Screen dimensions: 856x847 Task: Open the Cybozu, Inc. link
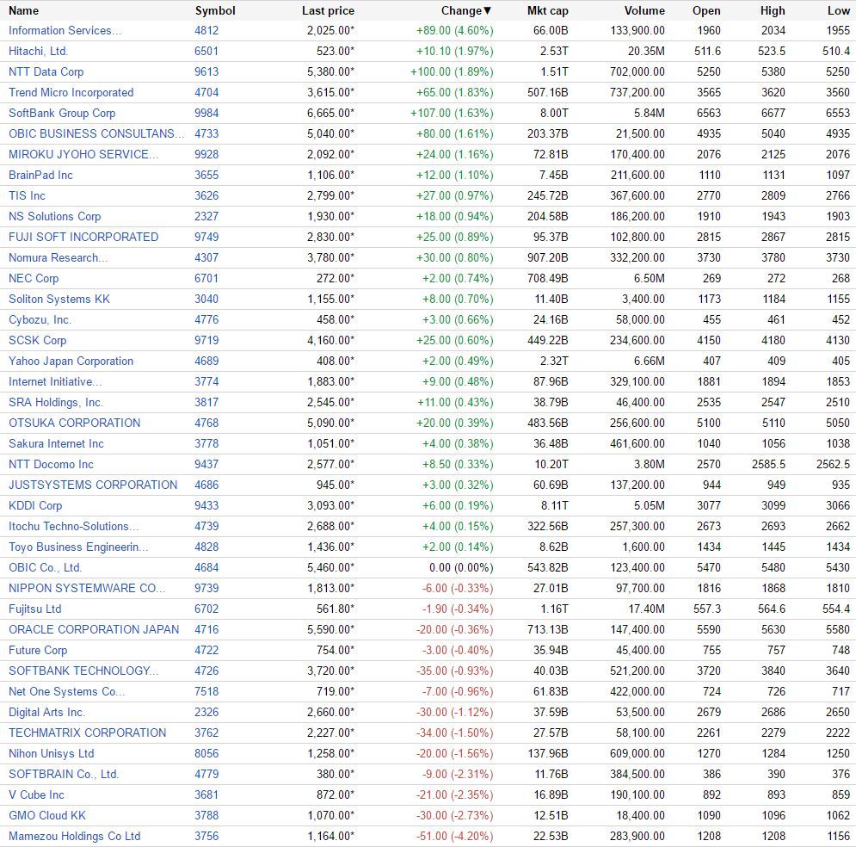coord(40,319)
